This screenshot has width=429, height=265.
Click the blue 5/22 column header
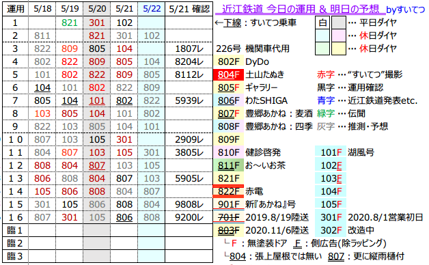(152, 9)
